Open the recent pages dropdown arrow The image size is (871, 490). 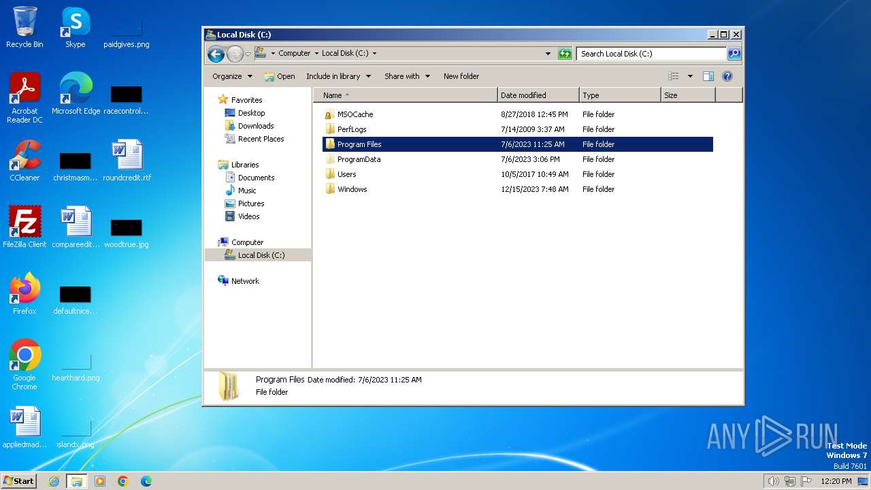click(x=248, y=54)
